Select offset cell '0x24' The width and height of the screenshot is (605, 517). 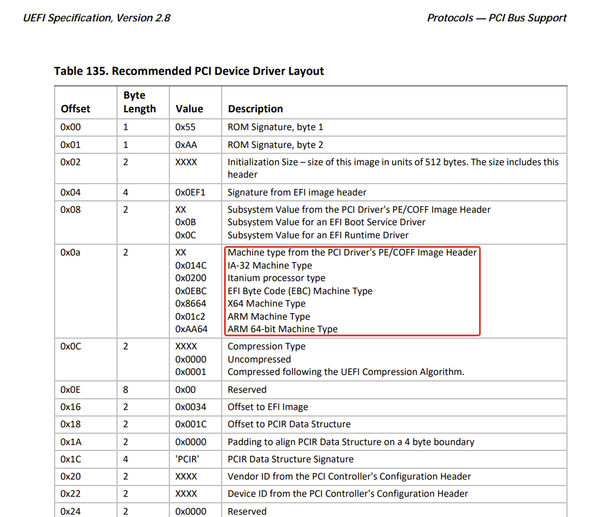pyautogui.click(x=71, y=511)
